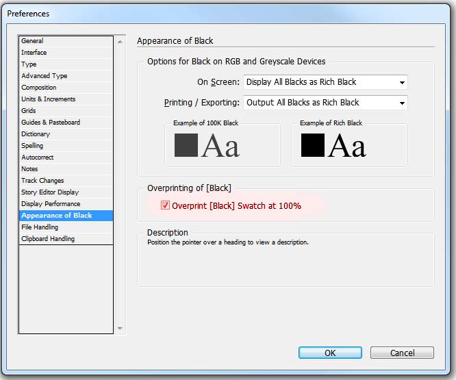Open the On Screen black display dropdown
The image size is (456, 380).
pos(325,82)
